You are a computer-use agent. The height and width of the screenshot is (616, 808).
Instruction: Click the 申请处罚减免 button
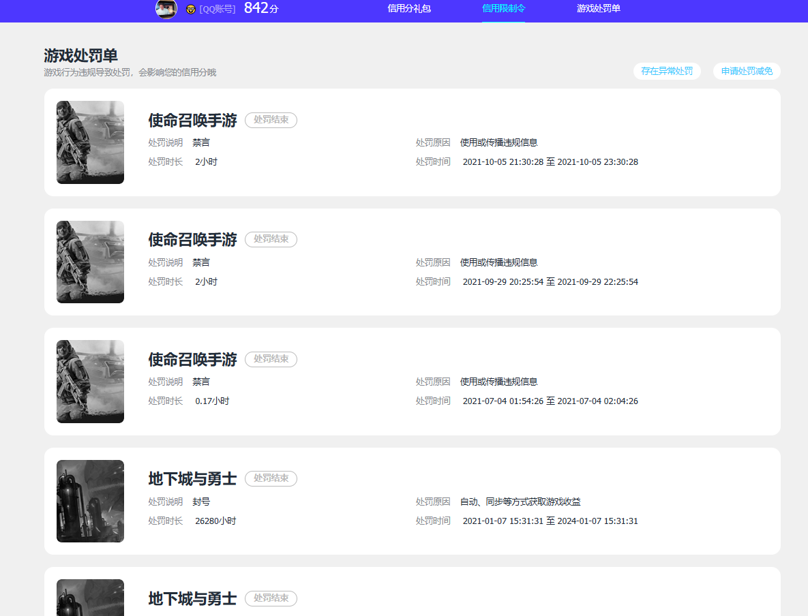747,71
